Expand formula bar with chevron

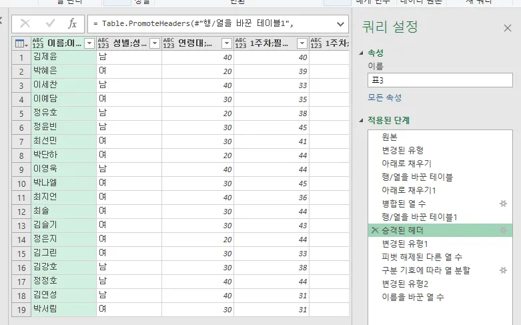point(340,24)
